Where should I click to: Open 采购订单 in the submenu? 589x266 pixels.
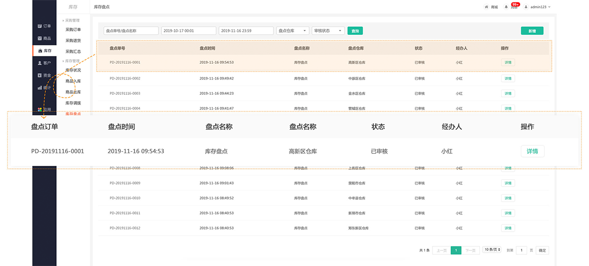point(73,29)
